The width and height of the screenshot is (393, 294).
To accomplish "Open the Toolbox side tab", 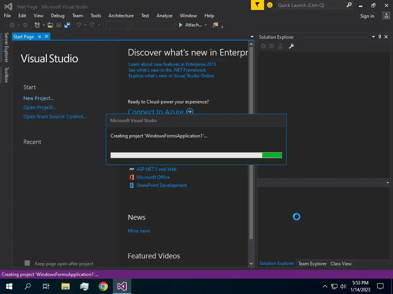I will click(6, 75).
